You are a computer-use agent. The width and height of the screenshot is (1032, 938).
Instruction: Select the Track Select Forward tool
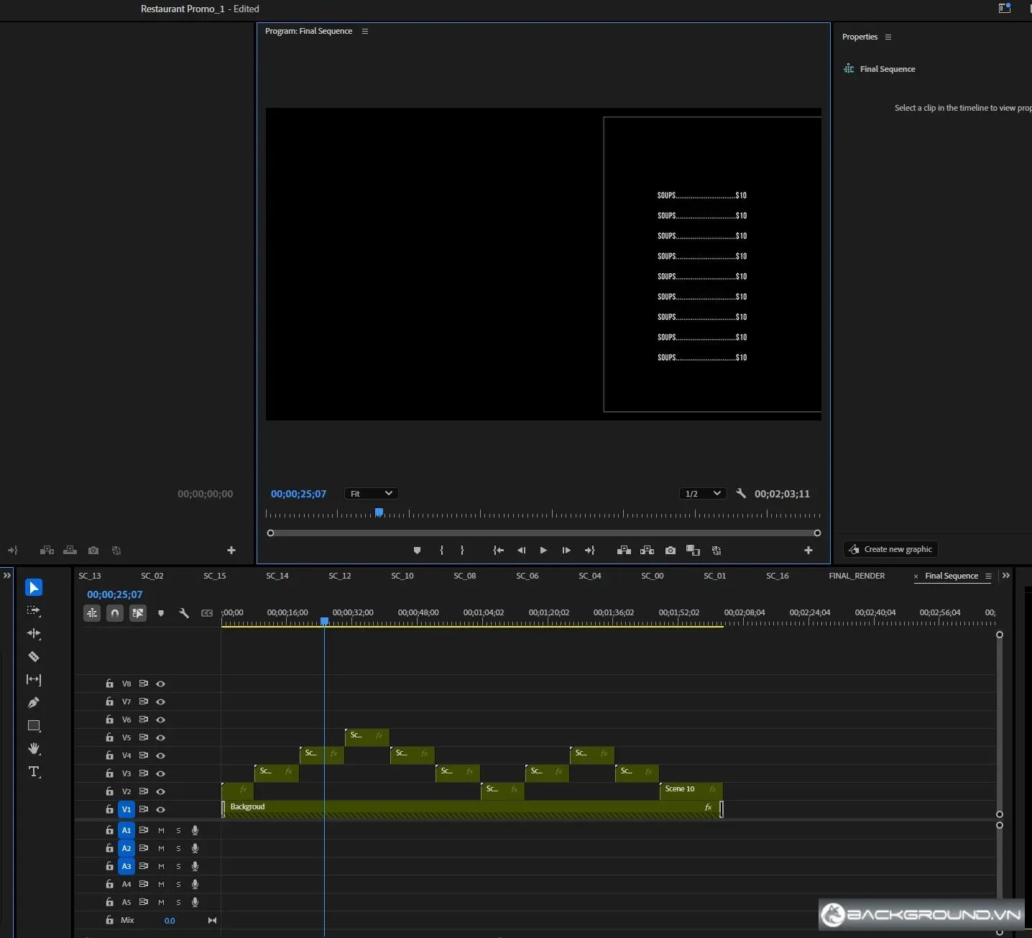(x=34, y=610)
